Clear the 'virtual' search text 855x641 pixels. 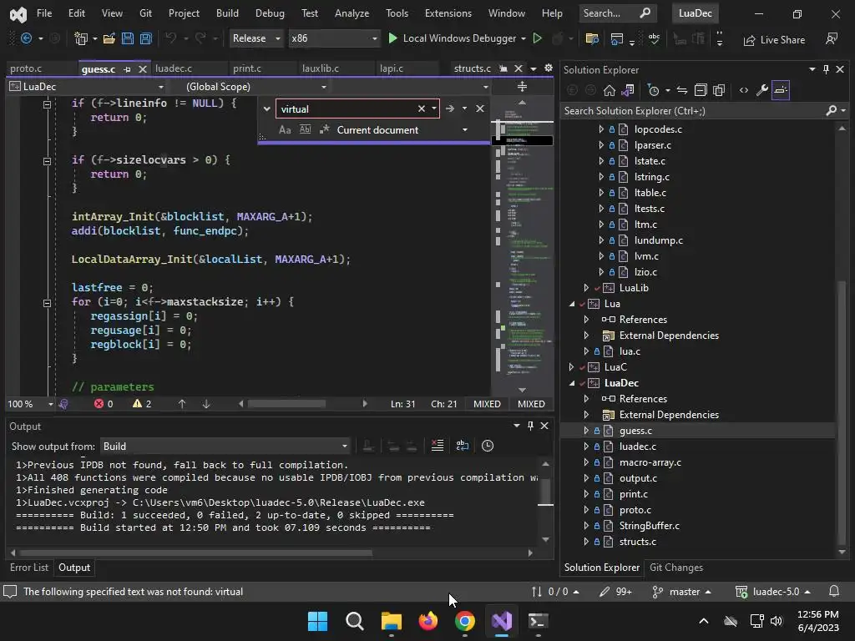(422, 109)
